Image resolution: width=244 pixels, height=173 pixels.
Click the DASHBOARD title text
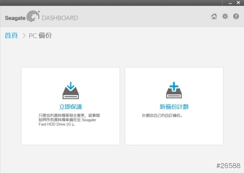click(60, 18)
